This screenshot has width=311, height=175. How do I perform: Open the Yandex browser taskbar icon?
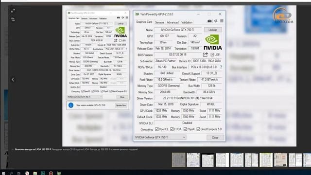click(x=27, y=173)
